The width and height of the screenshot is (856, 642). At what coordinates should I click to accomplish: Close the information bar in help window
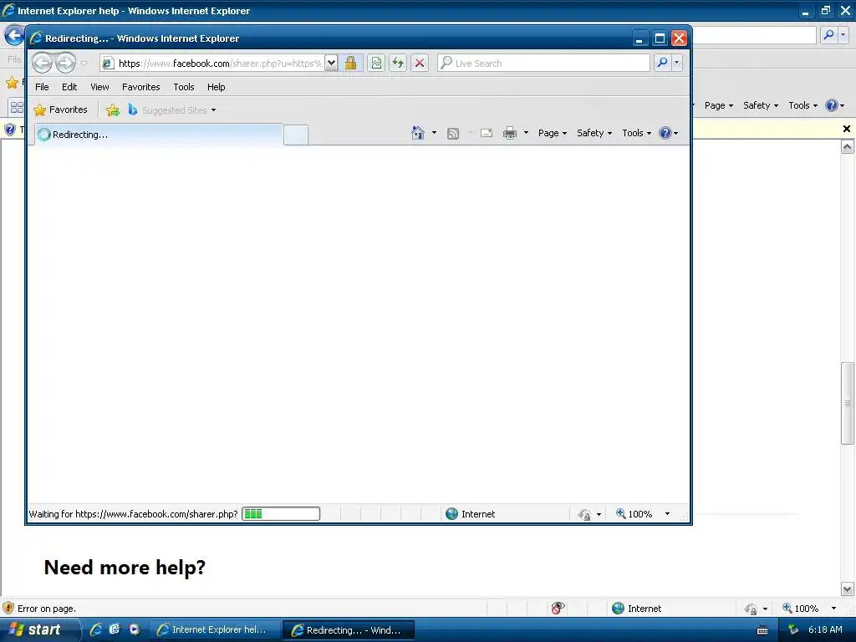[x=847, y=129]
